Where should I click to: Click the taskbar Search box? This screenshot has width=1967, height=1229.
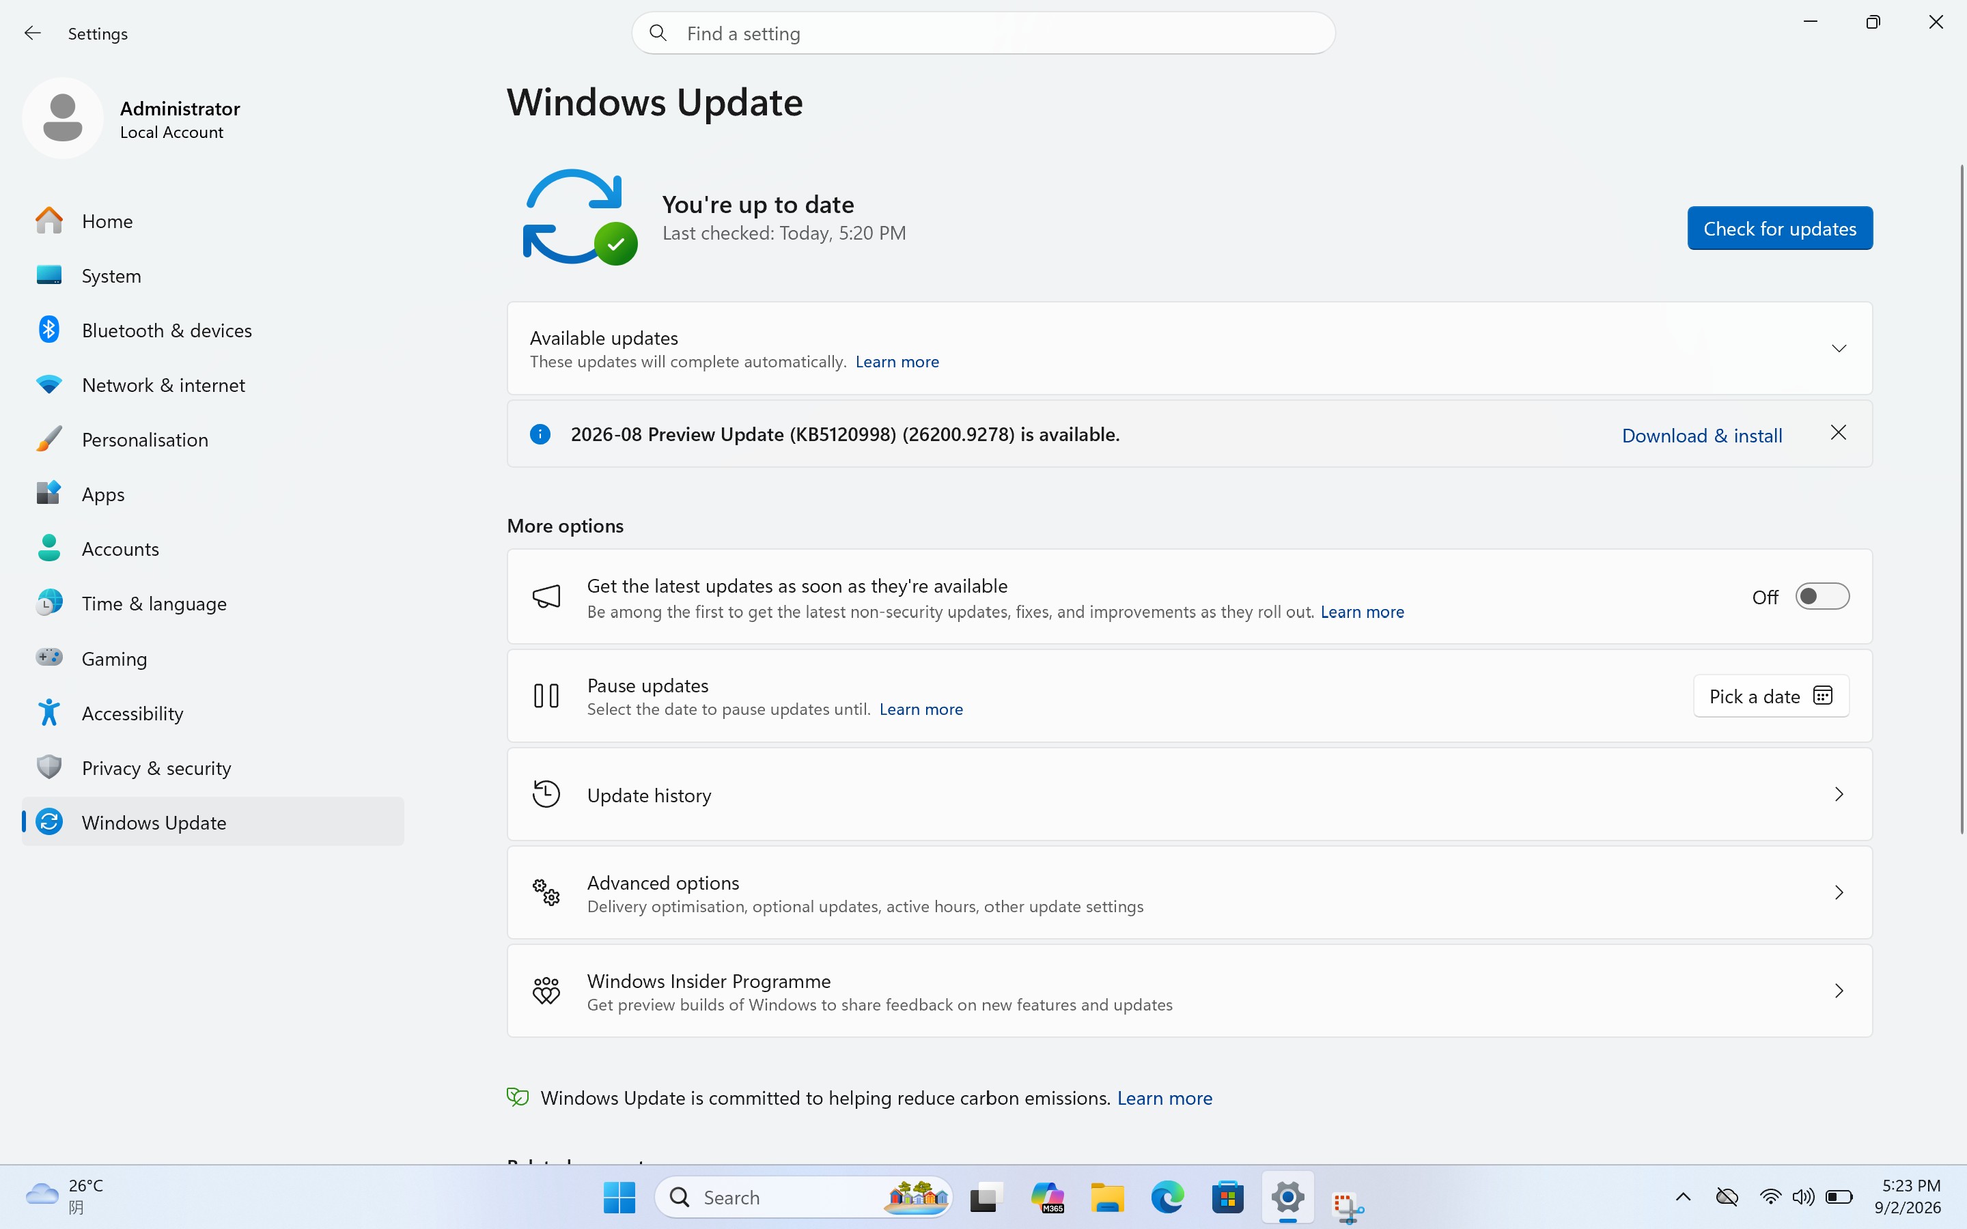tap(803, 1198)
